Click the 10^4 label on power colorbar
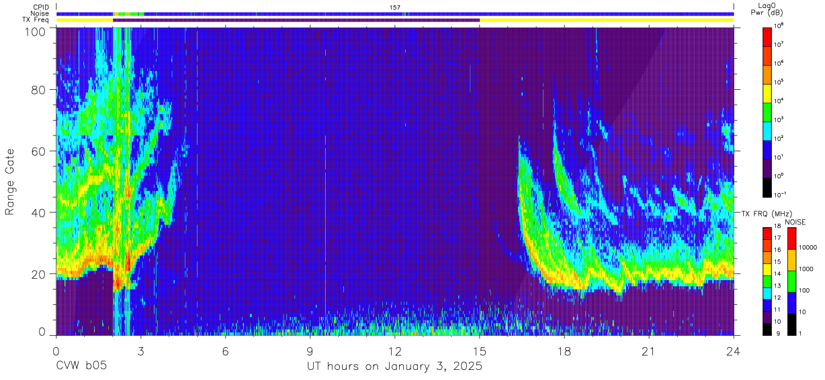The image size is (825, 380). pos(779,100)
